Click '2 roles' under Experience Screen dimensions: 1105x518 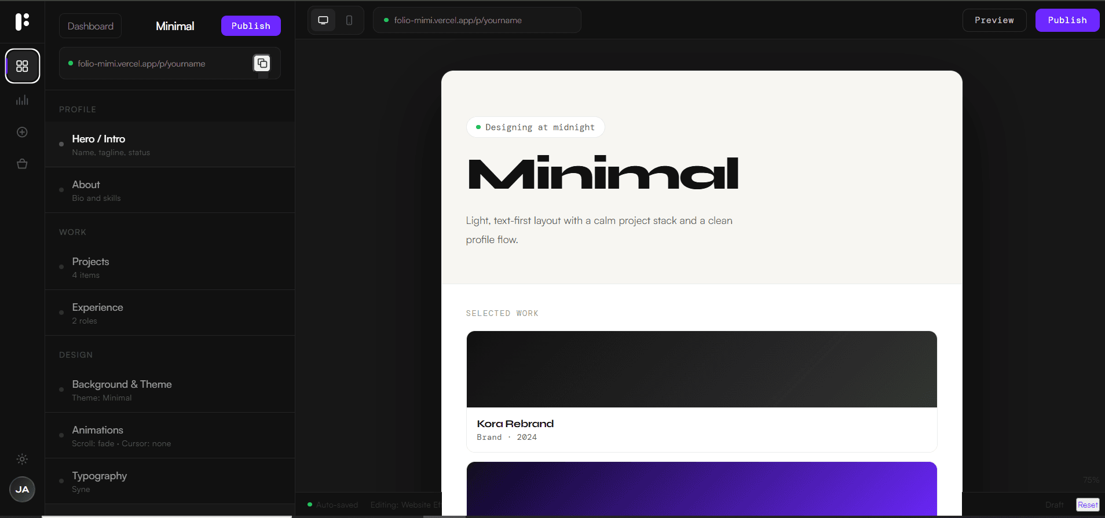85,321
